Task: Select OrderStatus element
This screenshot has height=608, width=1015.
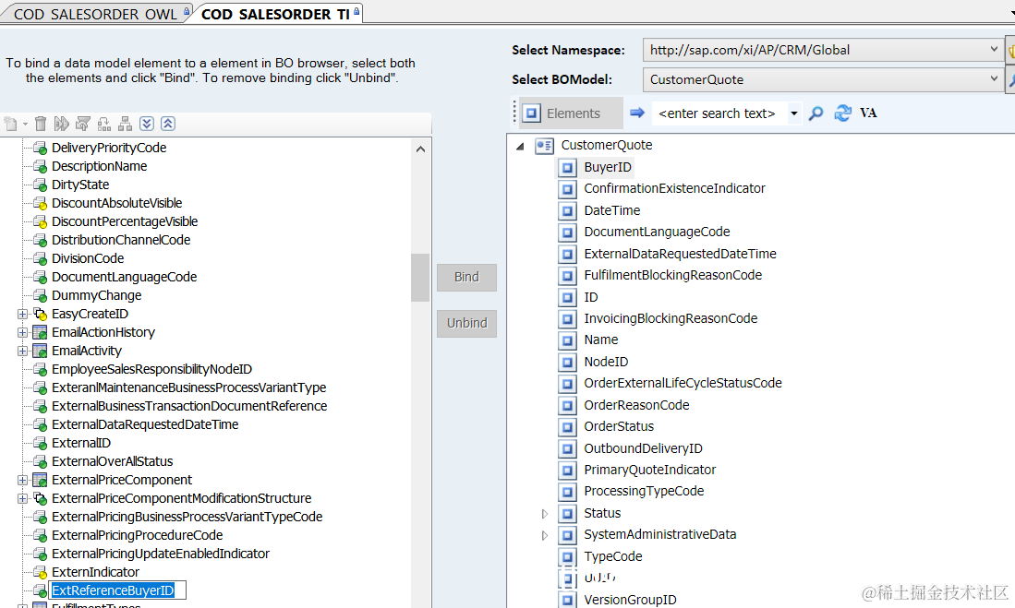Action: tap(619, 426)
